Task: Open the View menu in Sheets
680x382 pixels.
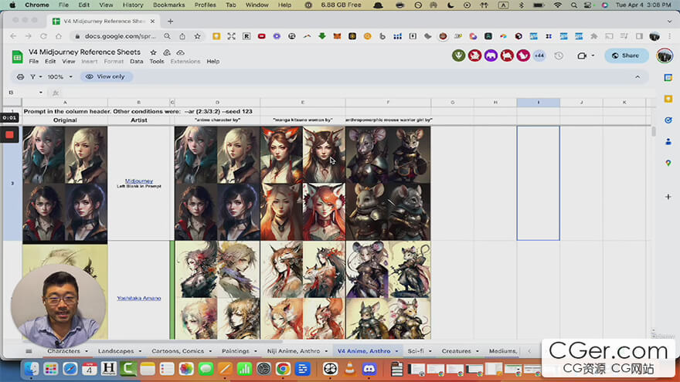Action: pos(69,62)
